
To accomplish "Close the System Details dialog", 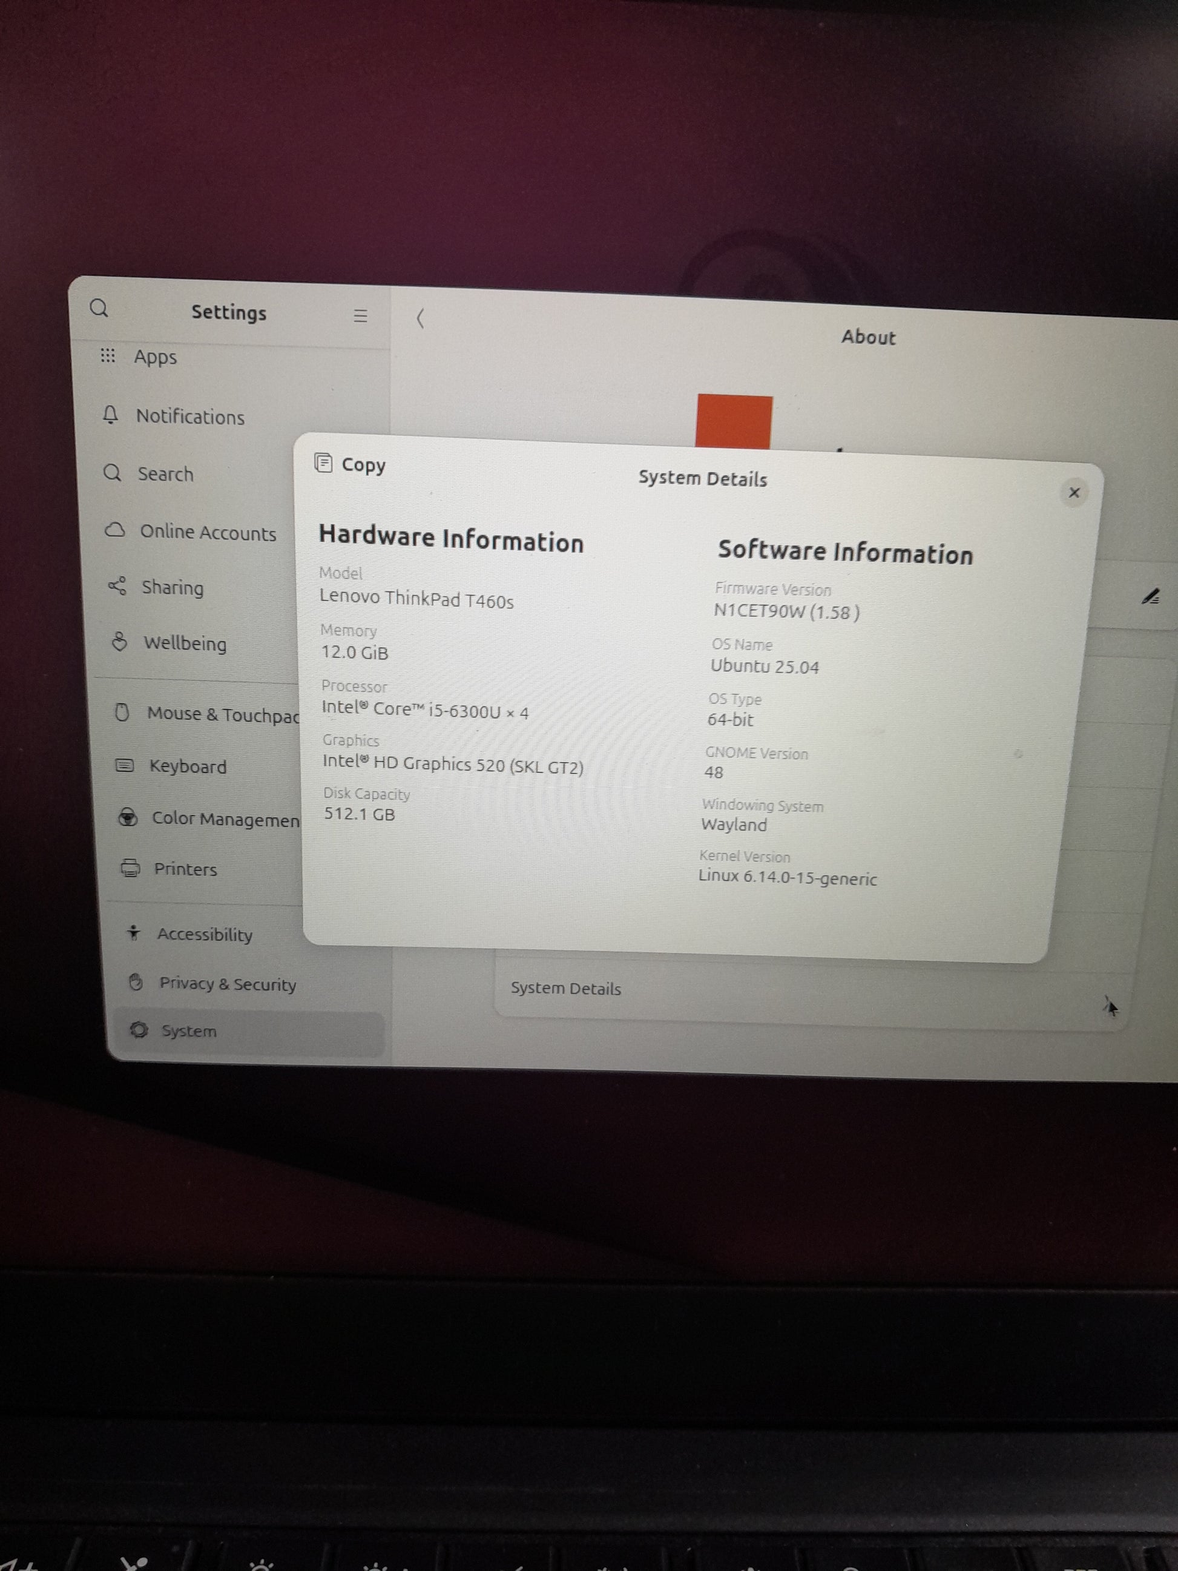I will click(x=1074, y=492).
